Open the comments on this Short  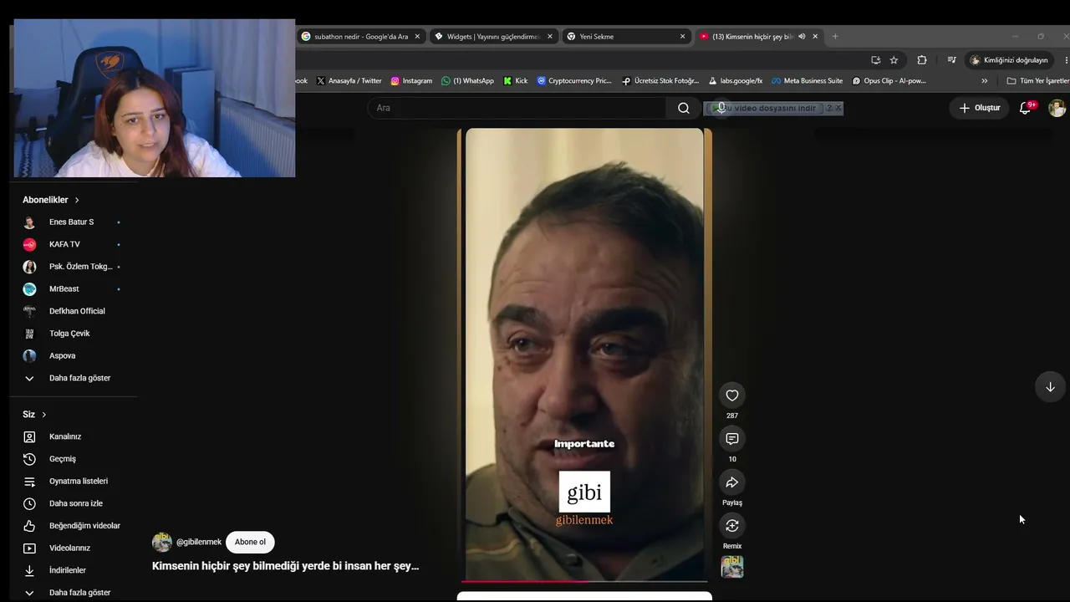pos(732,439)
